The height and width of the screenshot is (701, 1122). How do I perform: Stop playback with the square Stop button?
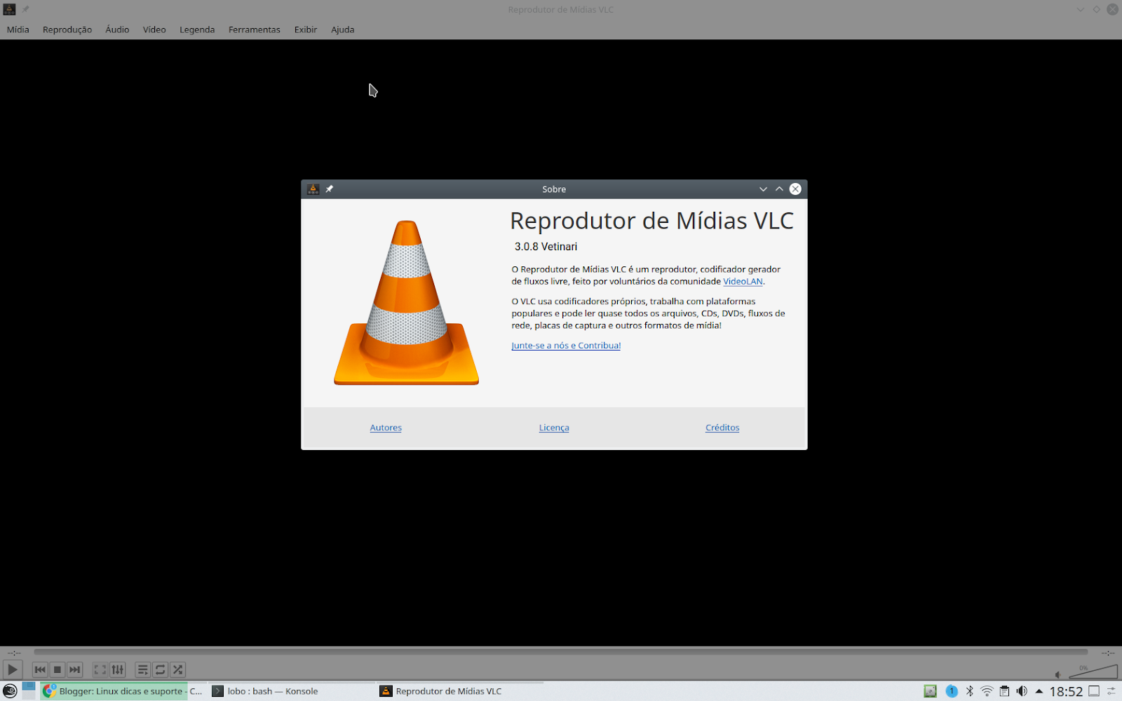pos(58,669)
